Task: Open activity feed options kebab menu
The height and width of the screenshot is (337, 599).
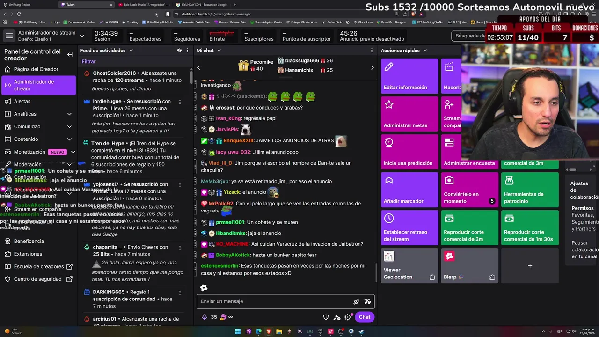Action: (188, 50)
